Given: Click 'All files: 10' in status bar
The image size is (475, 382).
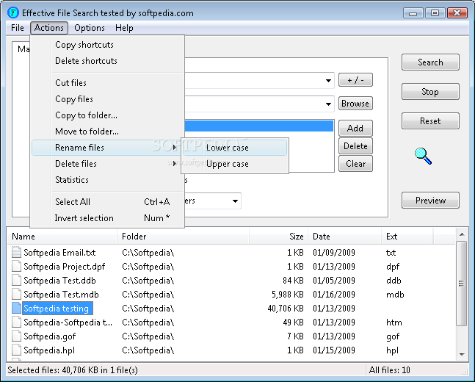Looking at the screenshot, I should tap(390, 370).
